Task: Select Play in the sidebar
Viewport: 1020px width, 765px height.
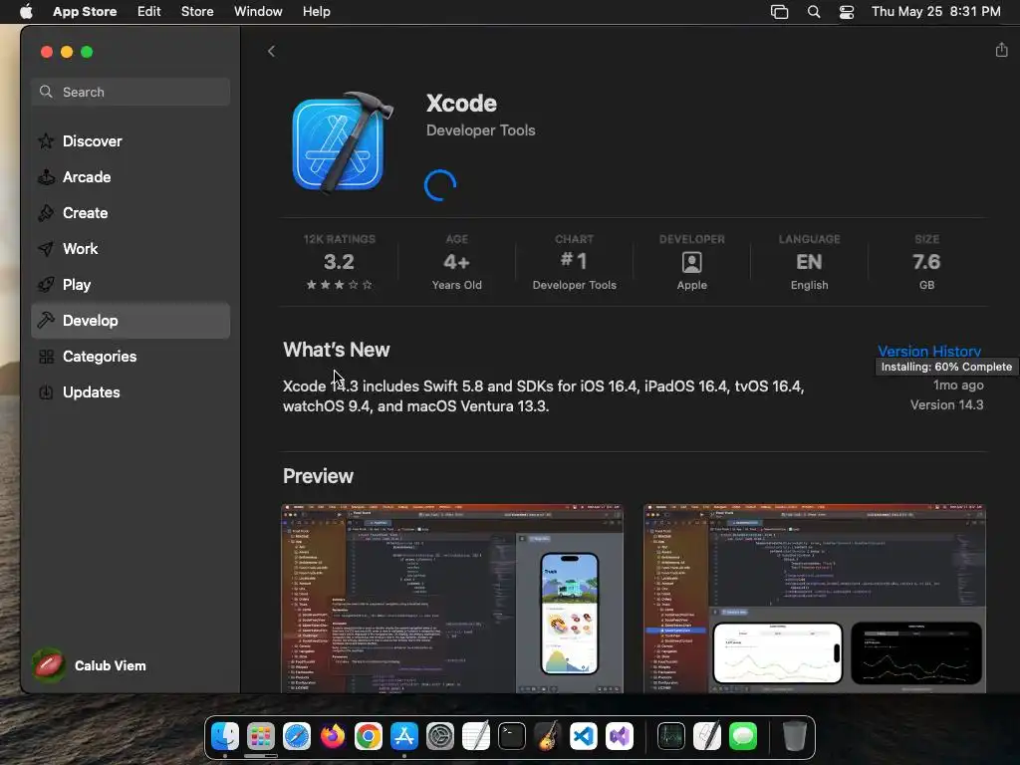Action: click(x=130, y=284)
